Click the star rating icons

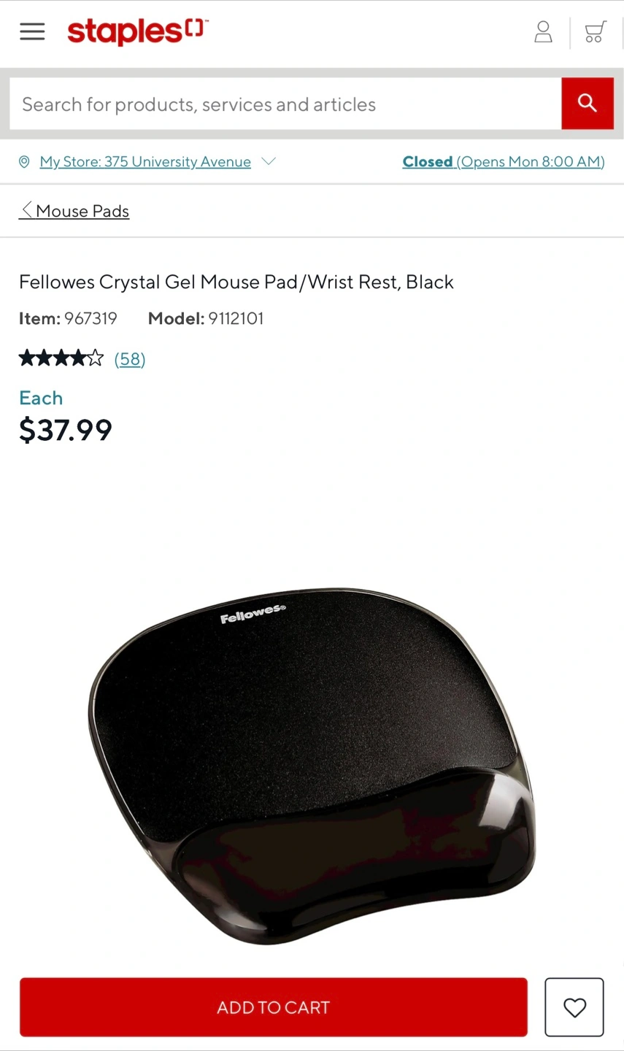pos(61,358)
